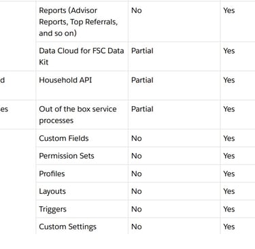Select the Partial value for service processes row

[x=142, y=109]
